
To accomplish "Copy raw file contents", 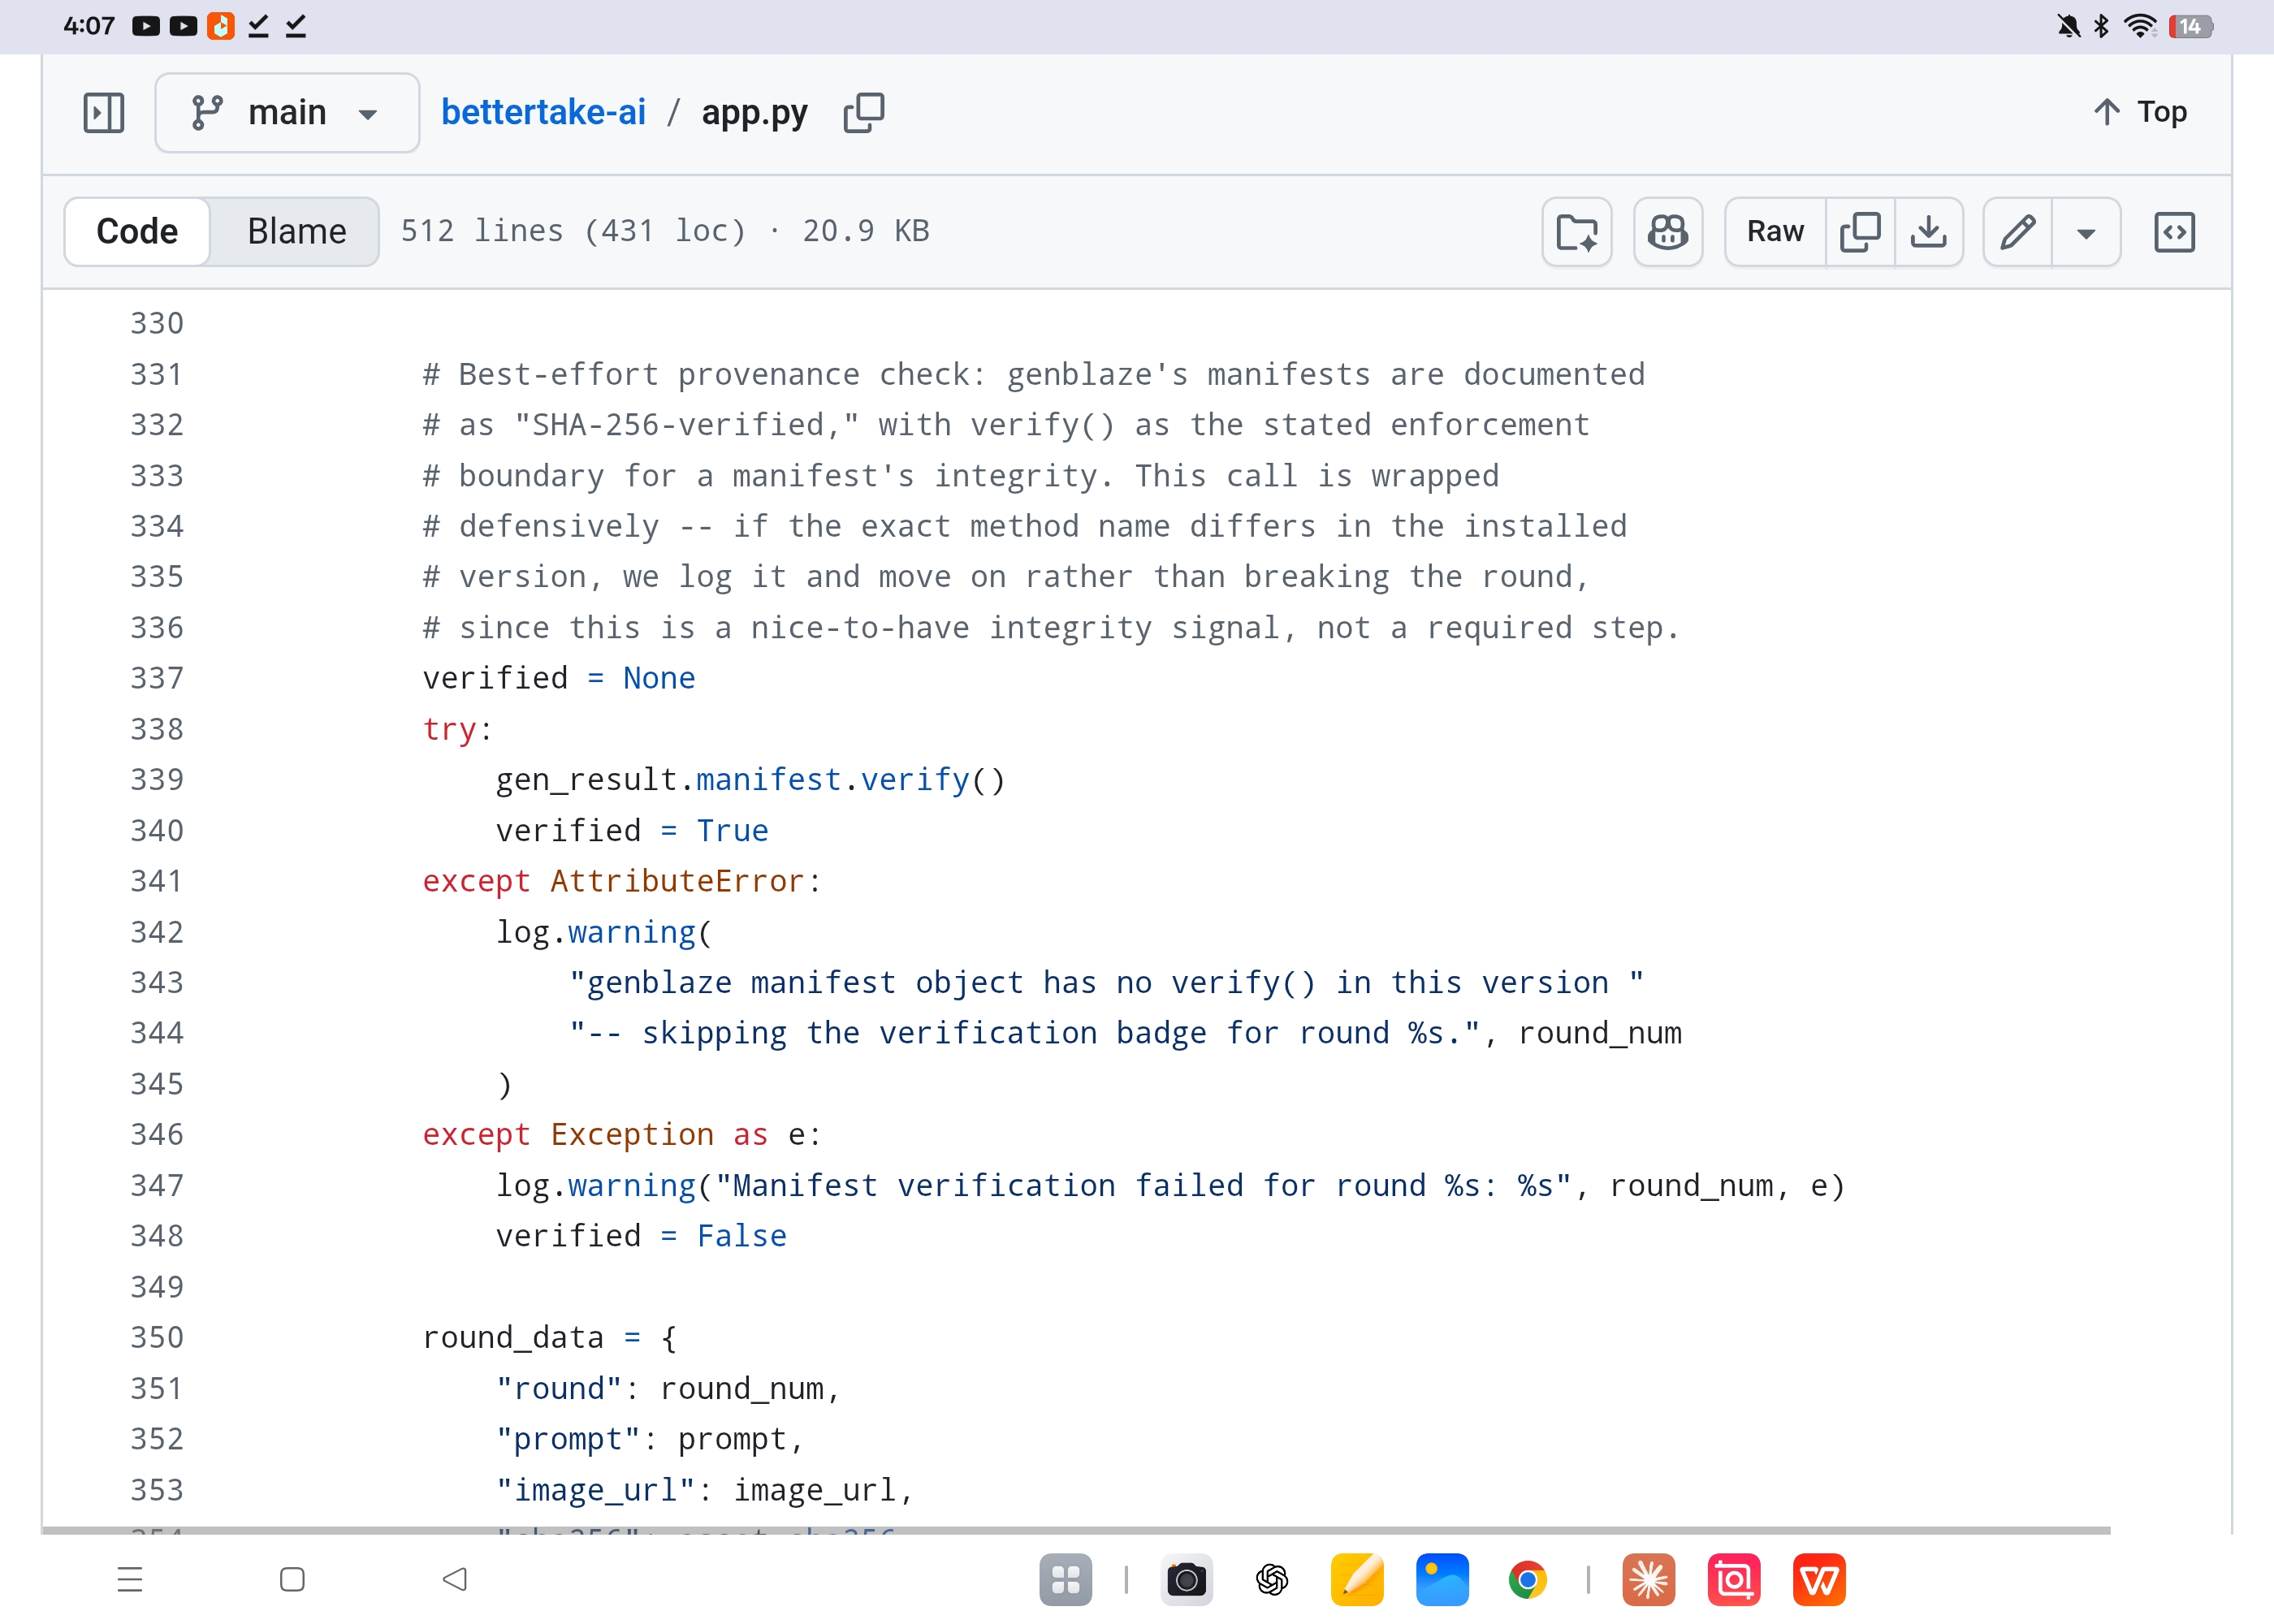I will (x=1860, y=232).
